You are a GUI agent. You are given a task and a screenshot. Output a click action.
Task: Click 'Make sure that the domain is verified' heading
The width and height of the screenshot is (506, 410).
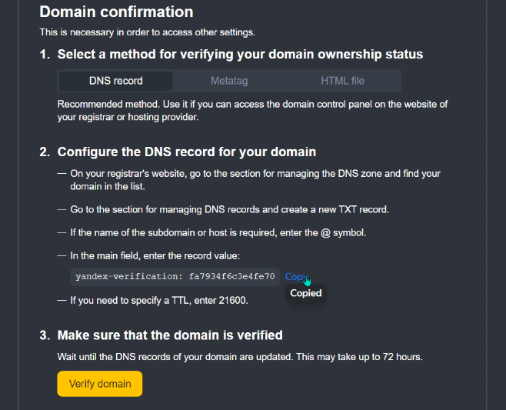170,335
